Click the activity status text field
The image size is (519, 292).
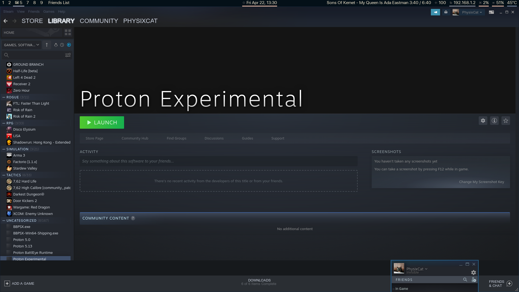[x=219, y=161]
